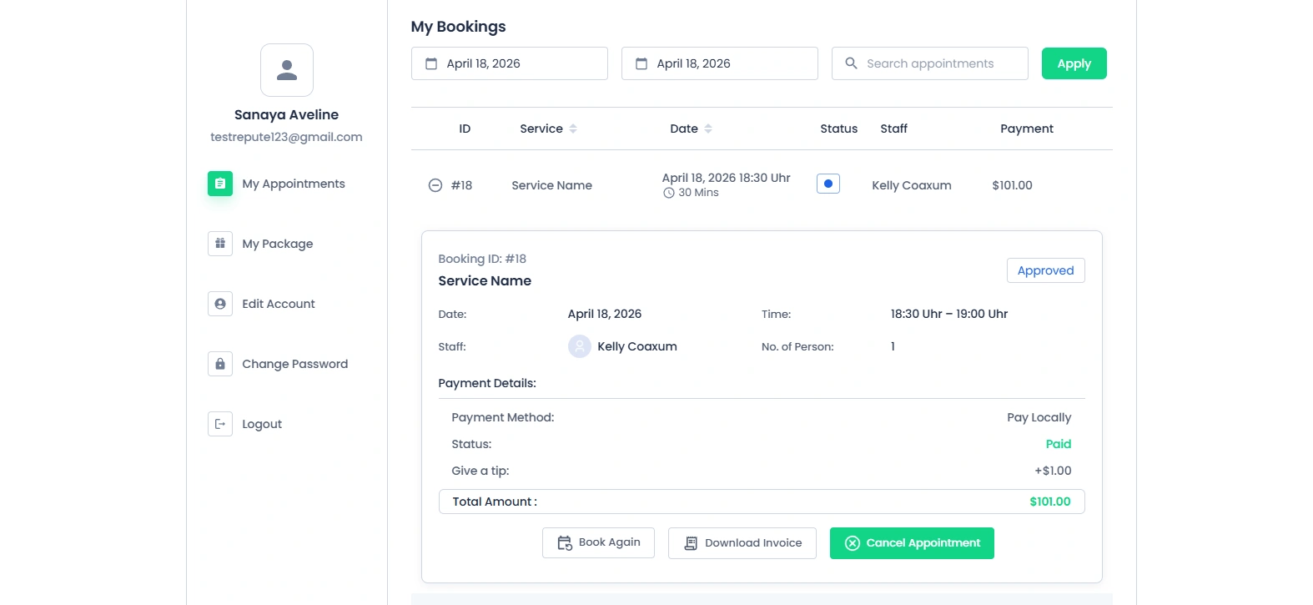Download Invoice for booking #18
The height and width of the screenshot is (605, 1313).
(742, 543)
